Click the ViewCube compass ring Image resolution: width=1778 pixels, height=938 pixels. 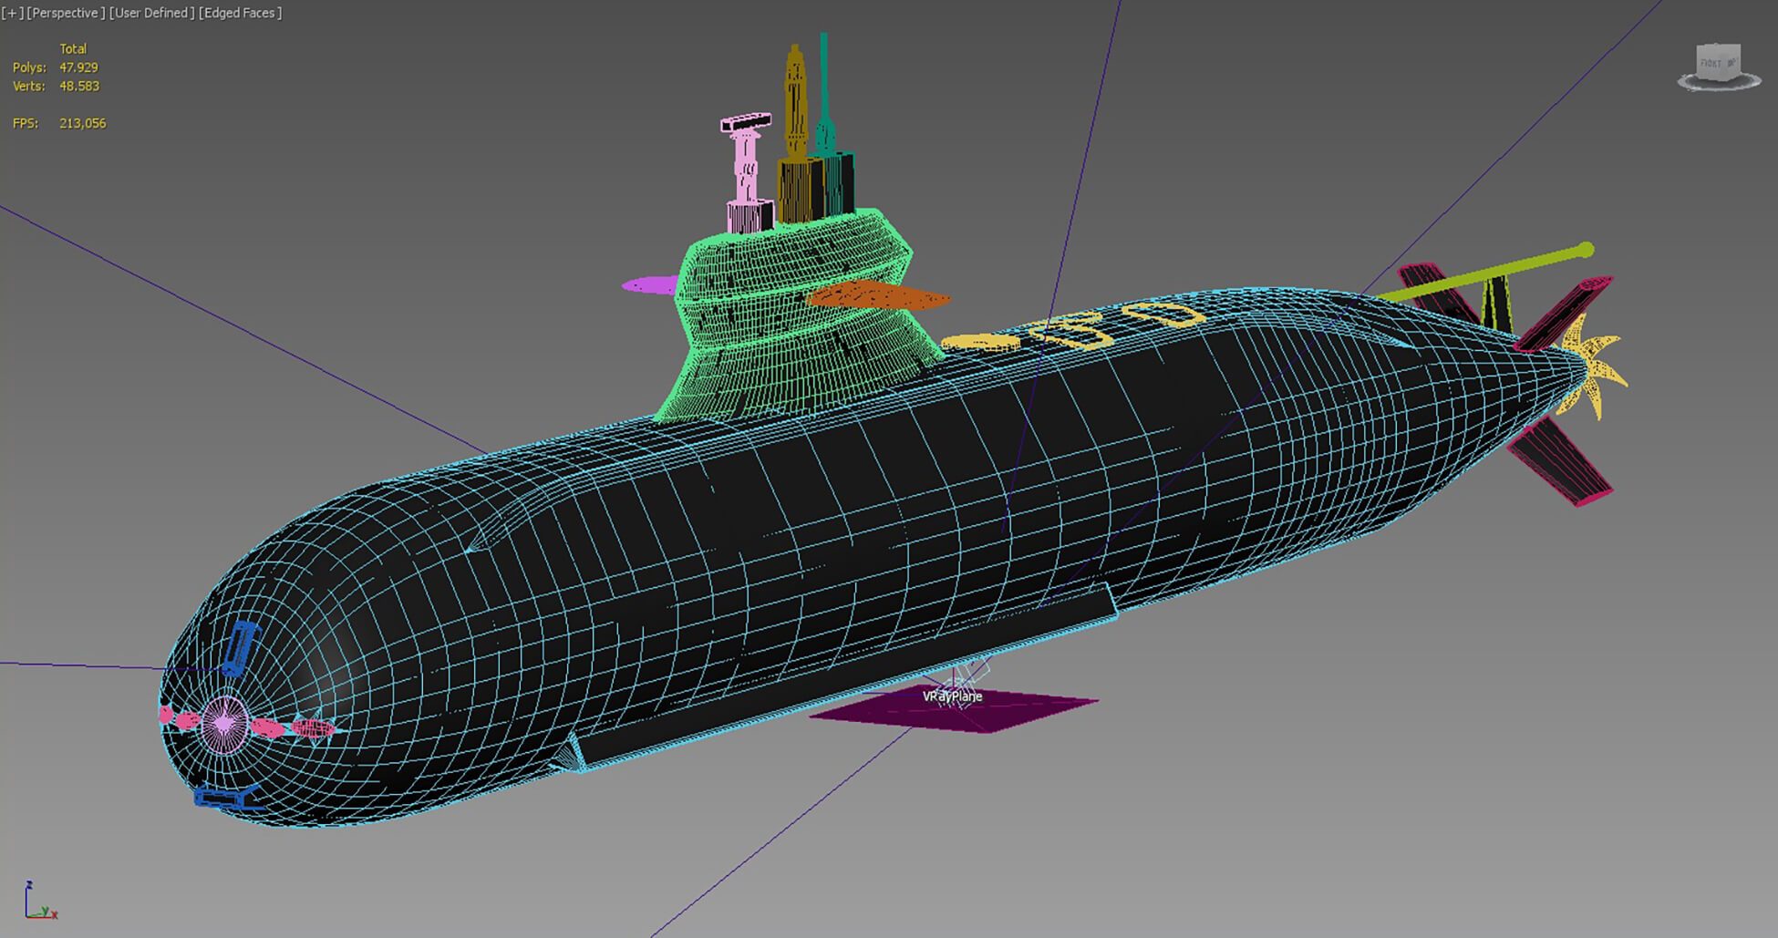[x=1719, y=85]
